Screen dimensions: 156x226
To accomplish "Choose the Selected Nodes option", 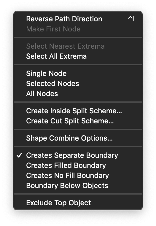I will (x=78, y=83).
